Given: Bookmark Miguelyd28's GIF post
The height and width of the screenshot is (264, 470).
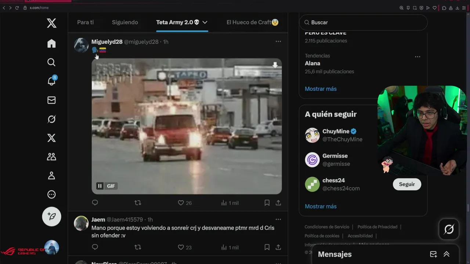Looking at the screenshot, I should [267, 203].
